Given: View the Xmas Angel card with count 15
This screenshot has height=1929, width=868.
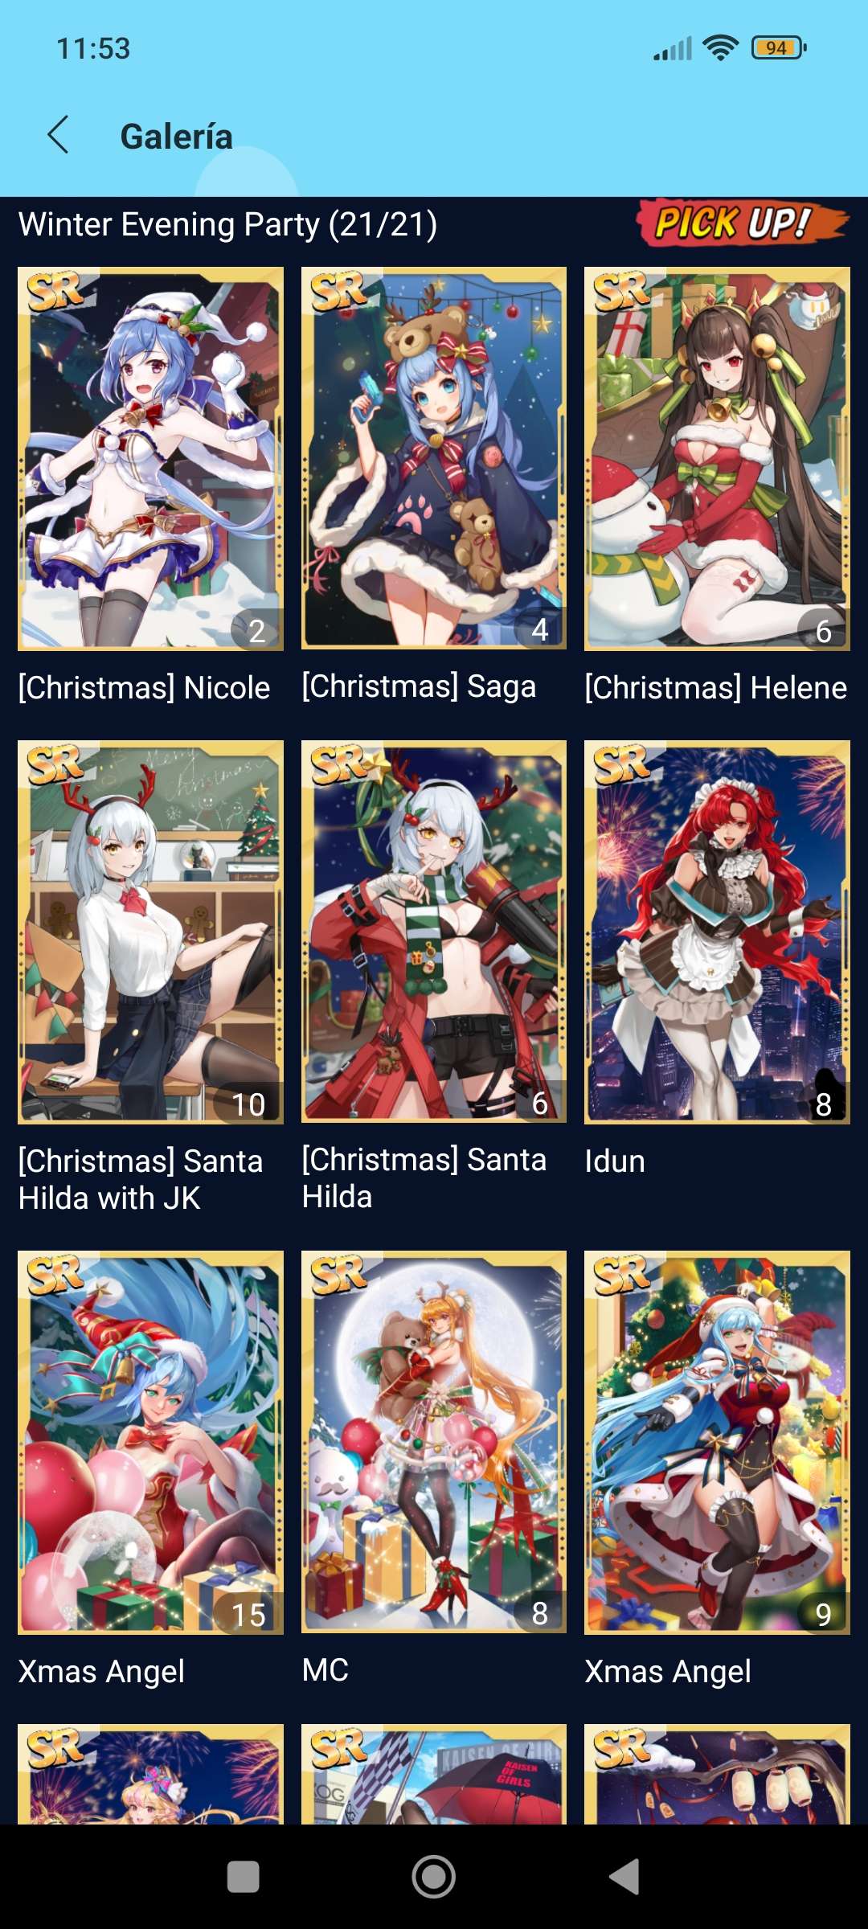Looking at the screenshot, I should click(x=150, y=1443).
